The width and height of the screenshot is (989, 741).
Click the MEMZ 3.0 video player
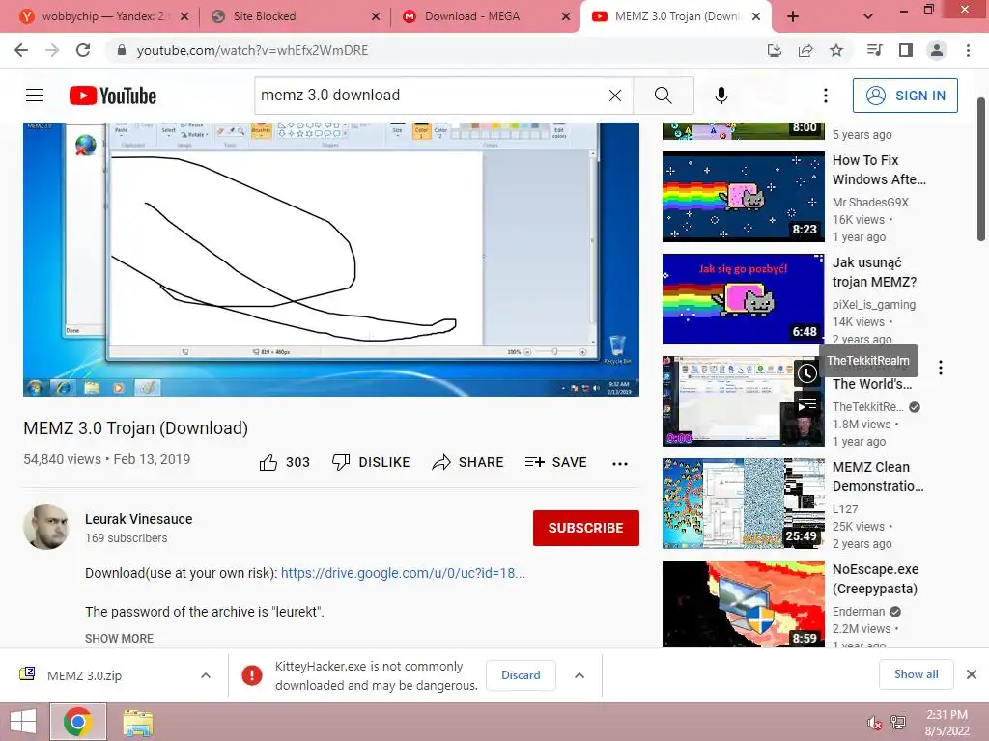[x=331, y=259]
